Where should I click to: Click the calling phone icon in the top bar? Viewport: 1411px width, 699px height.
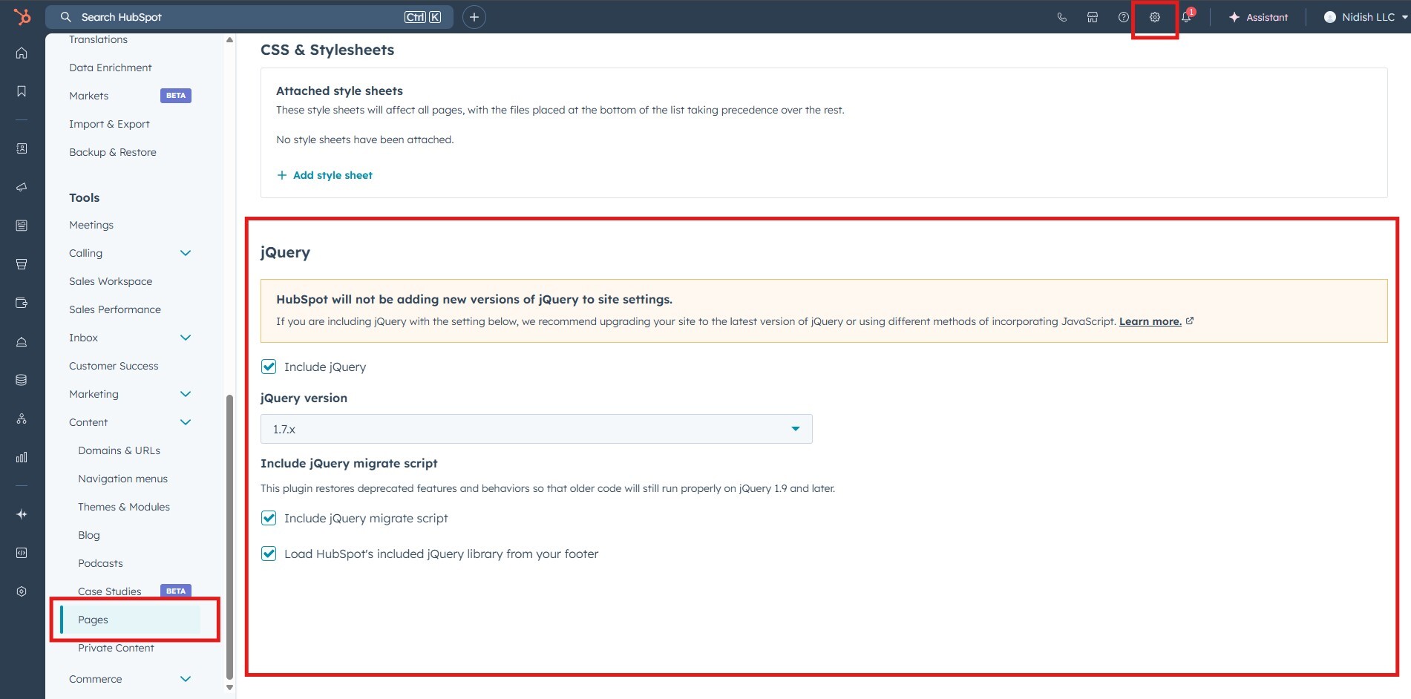[x=1061, y=16]
